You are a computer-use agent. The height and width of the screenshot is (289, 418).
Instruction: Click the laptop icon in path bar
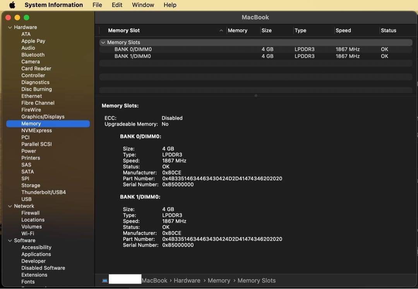coord(105,280)
